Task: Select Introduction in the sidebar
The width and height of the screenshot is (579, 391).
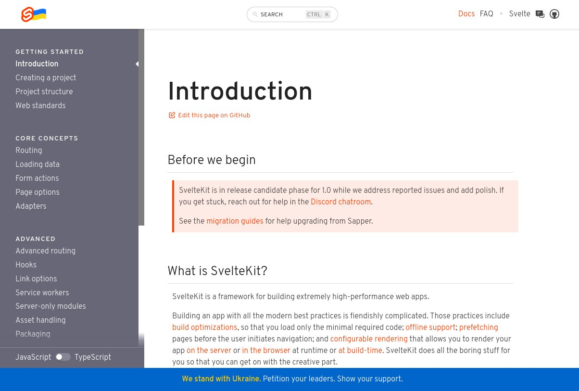Action: coord(37,64)
